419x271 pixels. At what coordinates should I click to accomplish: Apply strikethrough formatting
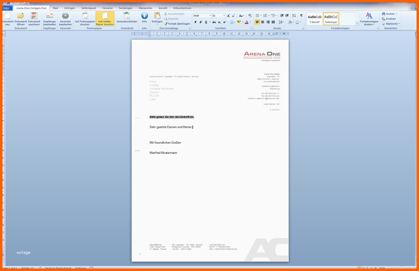214,22
